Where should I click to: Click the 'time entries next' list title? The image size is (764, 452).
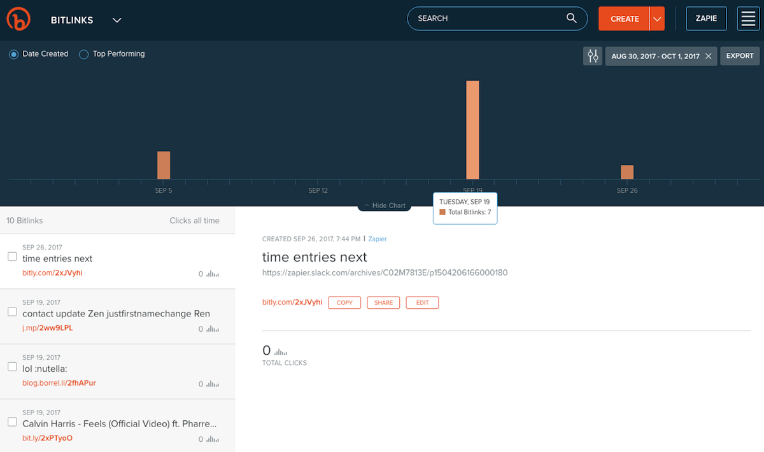(x=57, y=258)
